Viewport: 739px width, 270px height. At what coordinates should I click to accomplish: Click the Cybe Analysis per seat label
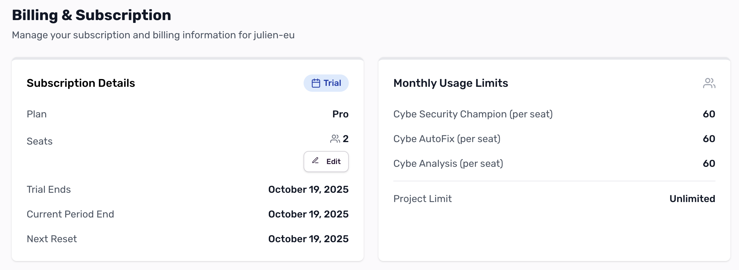click(448, 163)
